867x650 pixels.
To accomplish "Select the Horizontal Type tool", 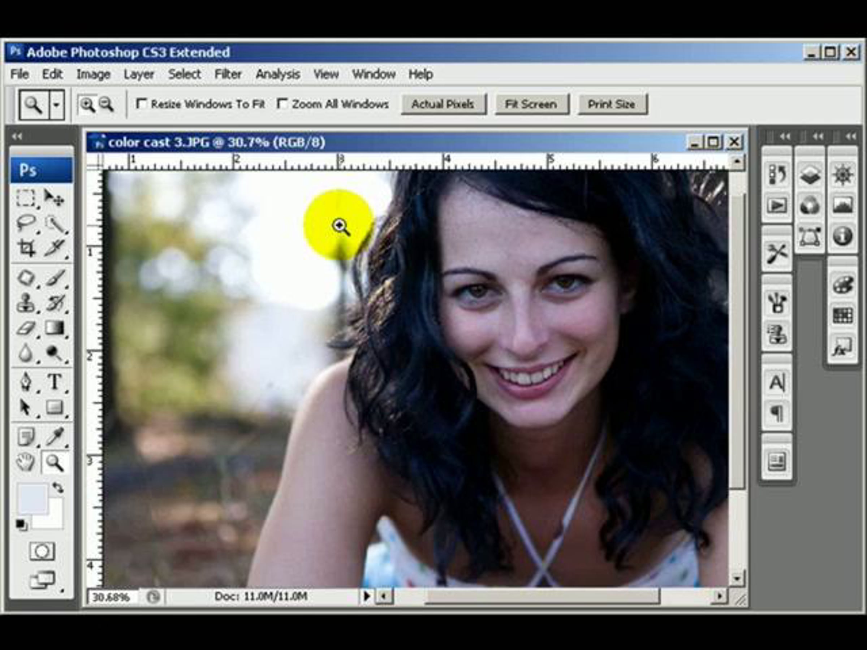I will click(55, 381).
